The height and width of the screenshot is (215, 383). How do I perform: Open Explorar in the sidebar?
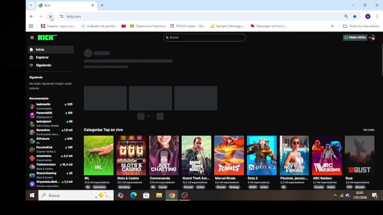pyautogui.click(x=51, y=57)
